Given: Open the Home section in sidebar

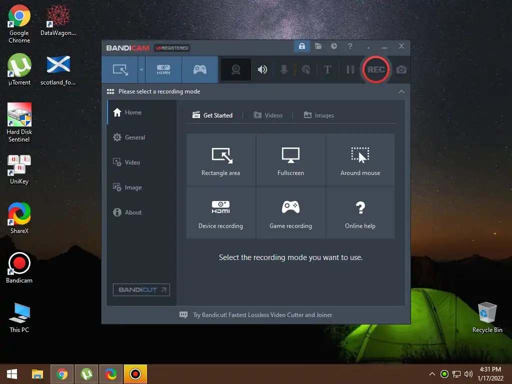Looking at the screenshot, I should point(141,112).
